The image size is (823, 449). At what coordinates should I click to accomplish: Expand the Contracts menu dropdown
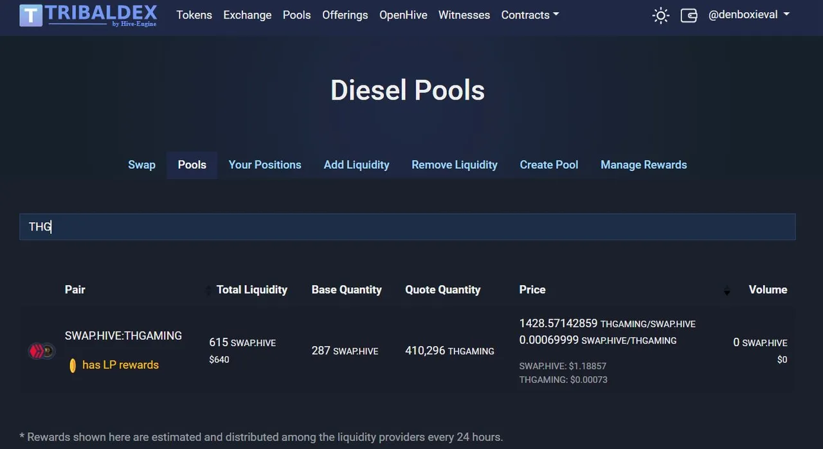tap(530, 15)
